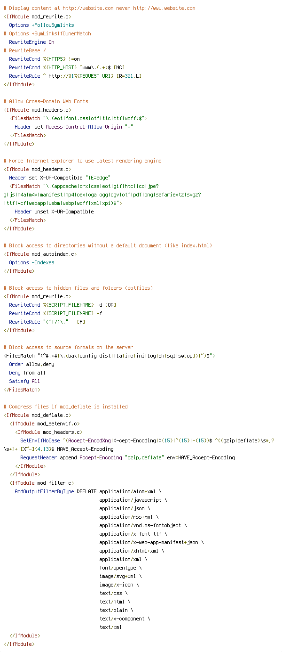The width and height of the screenshot is (282, 652).
Task: Click the IfModule mod_deflate.c opening tag
Action: [37, 415]
